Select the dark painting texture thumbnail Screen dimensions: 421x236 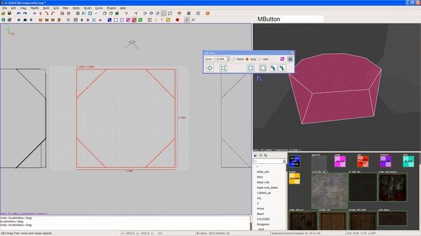point(393,187)
